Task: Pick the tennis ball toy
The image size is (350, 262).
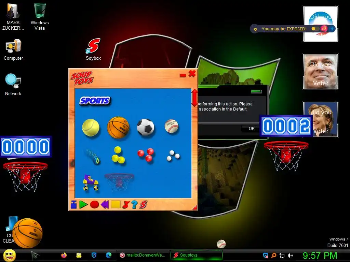Action: pos(91,128)
